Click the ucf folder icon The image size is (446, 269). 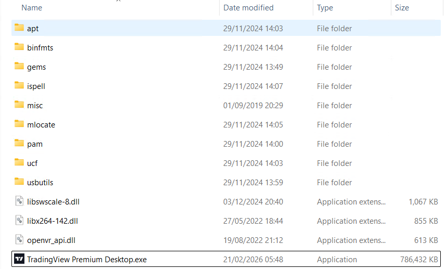point(19,162)
